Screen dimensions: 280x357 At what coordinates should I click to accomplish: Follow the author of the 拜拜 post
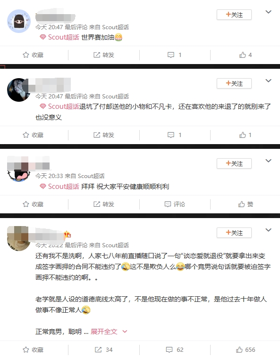(234, 163)
